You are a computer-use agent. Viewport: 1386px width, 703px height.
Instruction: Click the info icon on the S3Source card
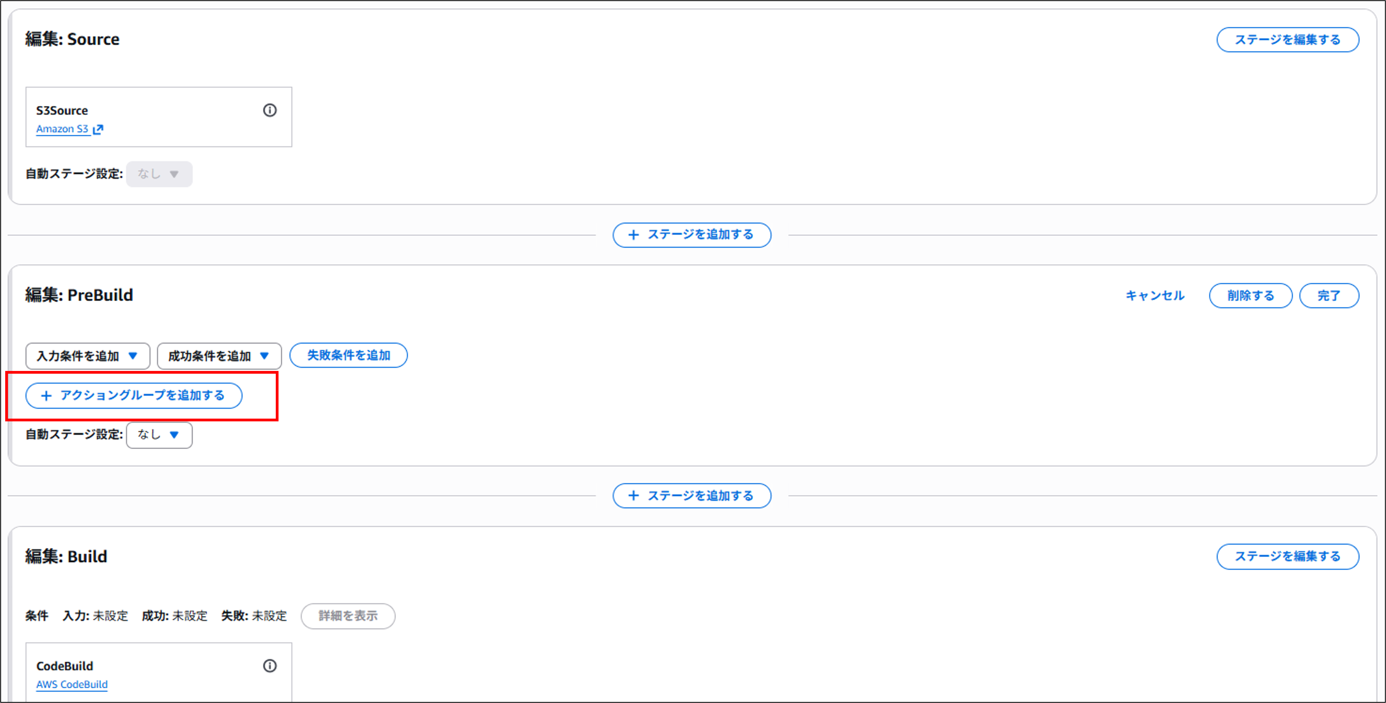click(270, 110)
